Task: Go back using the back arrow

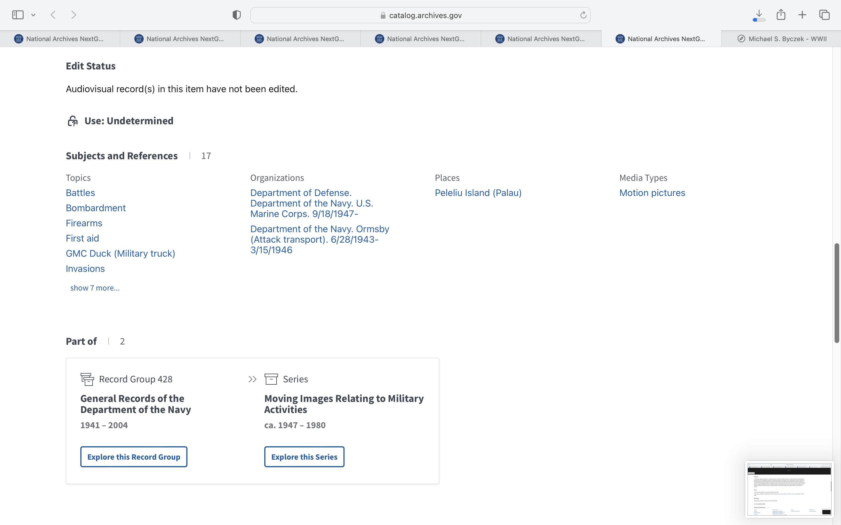Action: click(53, 15)
